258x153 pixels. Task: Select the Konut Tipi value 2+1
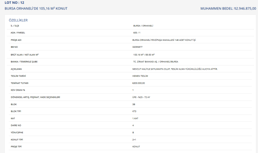134,140
